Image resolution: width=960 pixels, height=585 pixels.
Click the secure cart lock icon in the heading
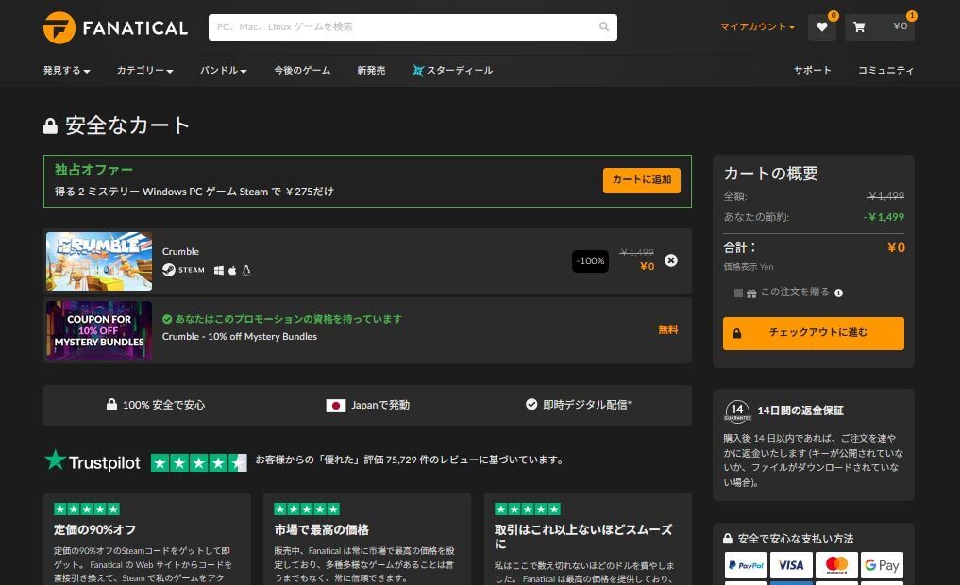click(x=50, y=126)
